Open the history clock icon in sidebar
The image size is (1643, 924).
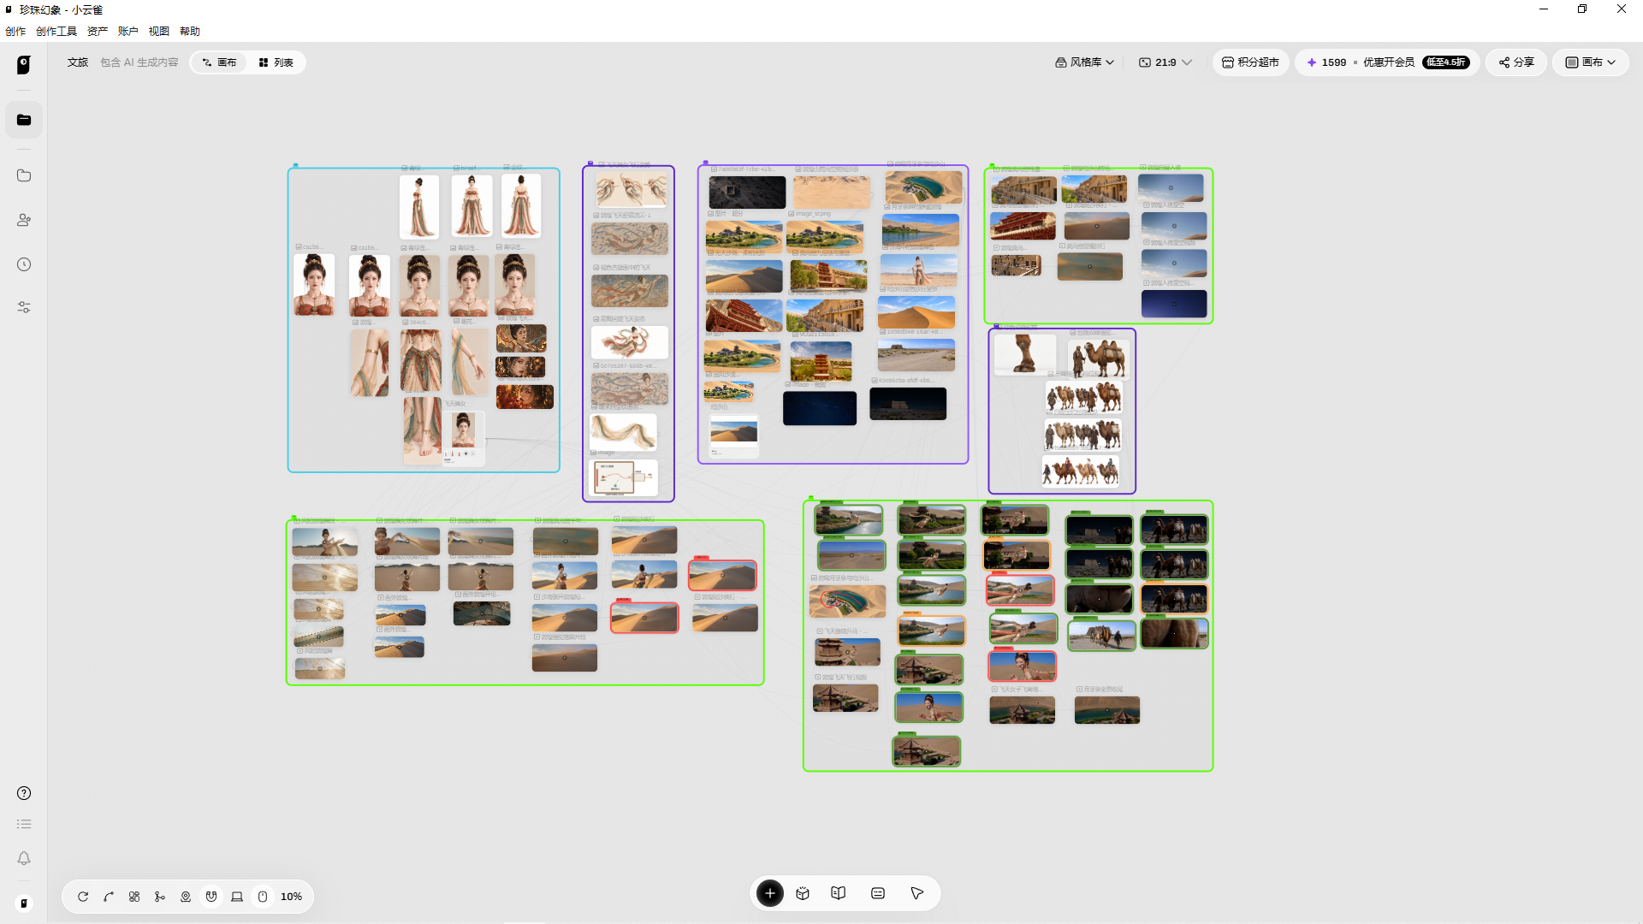point(24,264)
